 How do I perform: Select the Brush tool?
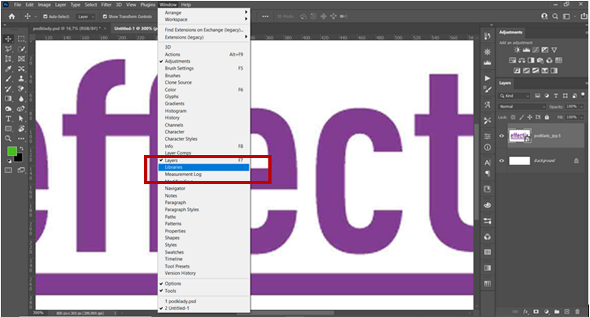click(x=8, y=79)
